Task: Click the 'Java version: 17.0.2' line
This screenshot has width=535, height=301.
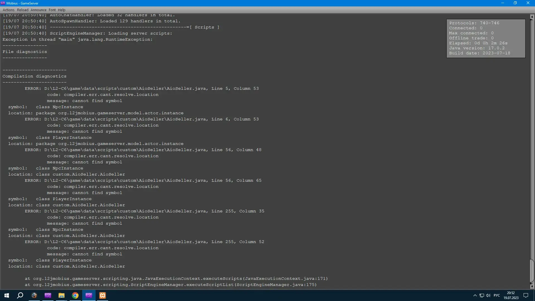Action: [477, 48]
